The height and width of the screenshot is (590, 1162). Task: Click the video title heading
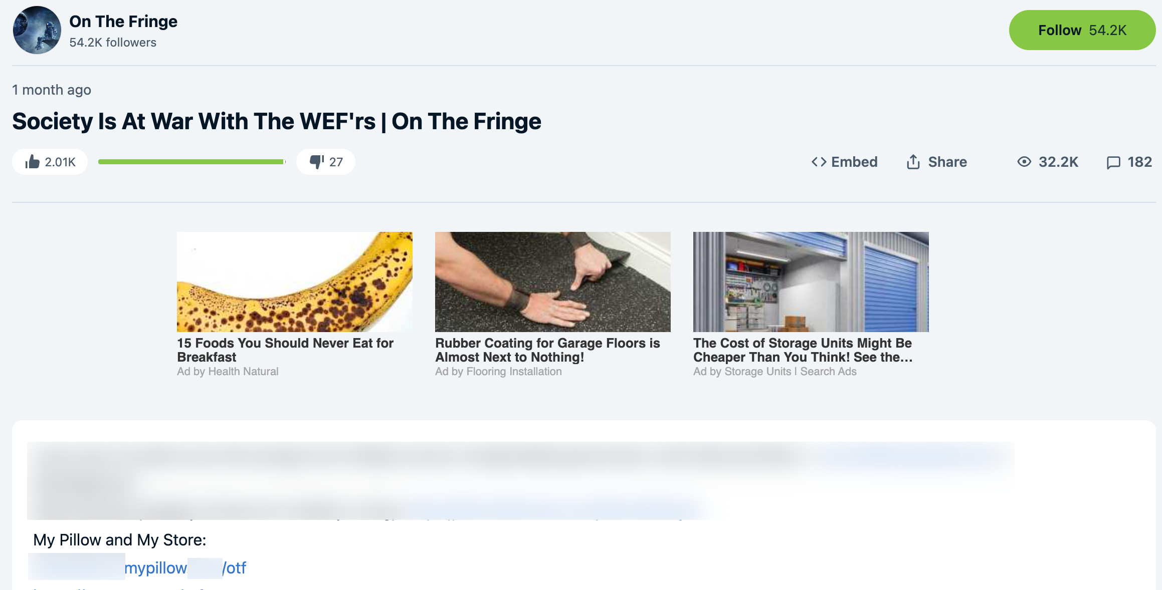pyautogui.click(x=277, y=121)
